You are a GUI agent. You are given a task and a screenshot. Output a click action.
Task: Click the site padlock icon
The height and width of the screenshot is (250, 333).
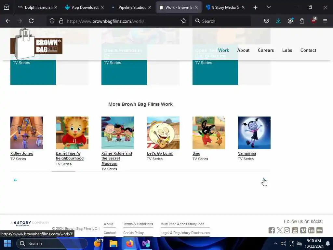[x=61, y=21]
